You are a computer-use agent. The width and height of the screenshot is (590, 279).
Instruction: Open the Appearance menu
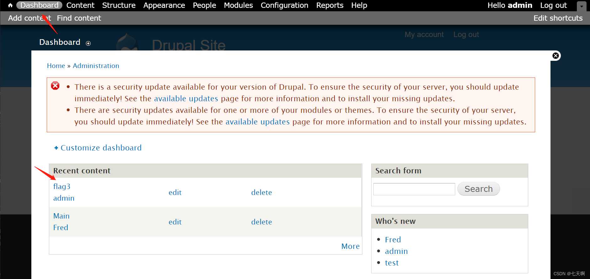point(164,5)
